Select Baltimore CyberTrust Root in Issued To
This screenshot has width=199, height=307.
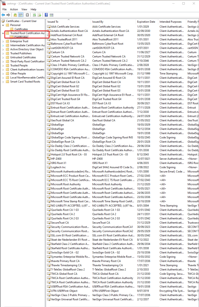(67, 44)
